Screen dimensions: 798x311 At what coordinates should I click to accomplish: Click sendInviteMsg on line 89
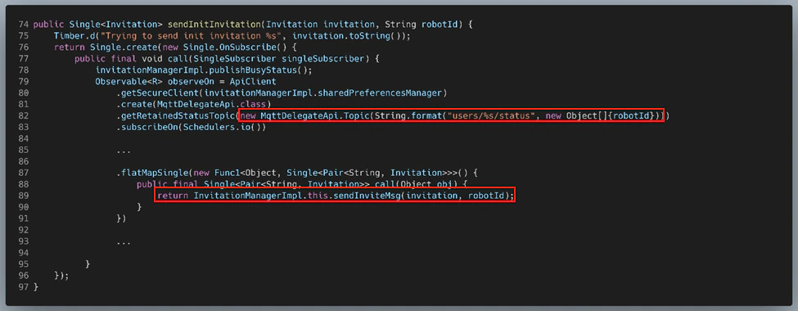[367, 196]
